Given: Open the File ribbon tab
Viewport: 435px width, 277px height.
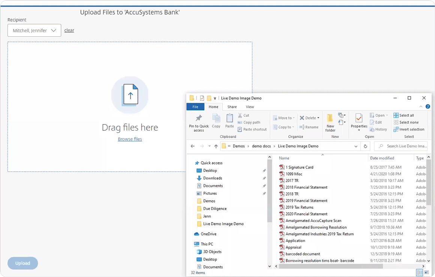Looking at the screenshot, I should (x=195, y=107).
